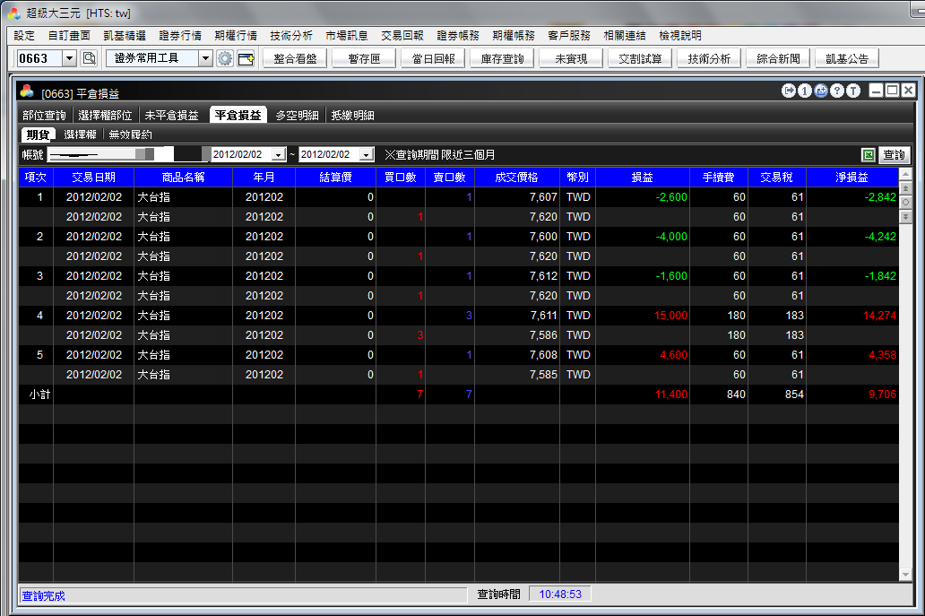Open the end date picker dropdown
Screen dimensions: 925x616
click(x=367, y=154)
